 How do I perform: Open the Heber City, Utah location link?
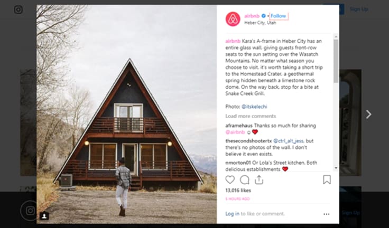(x=260, y=23)
